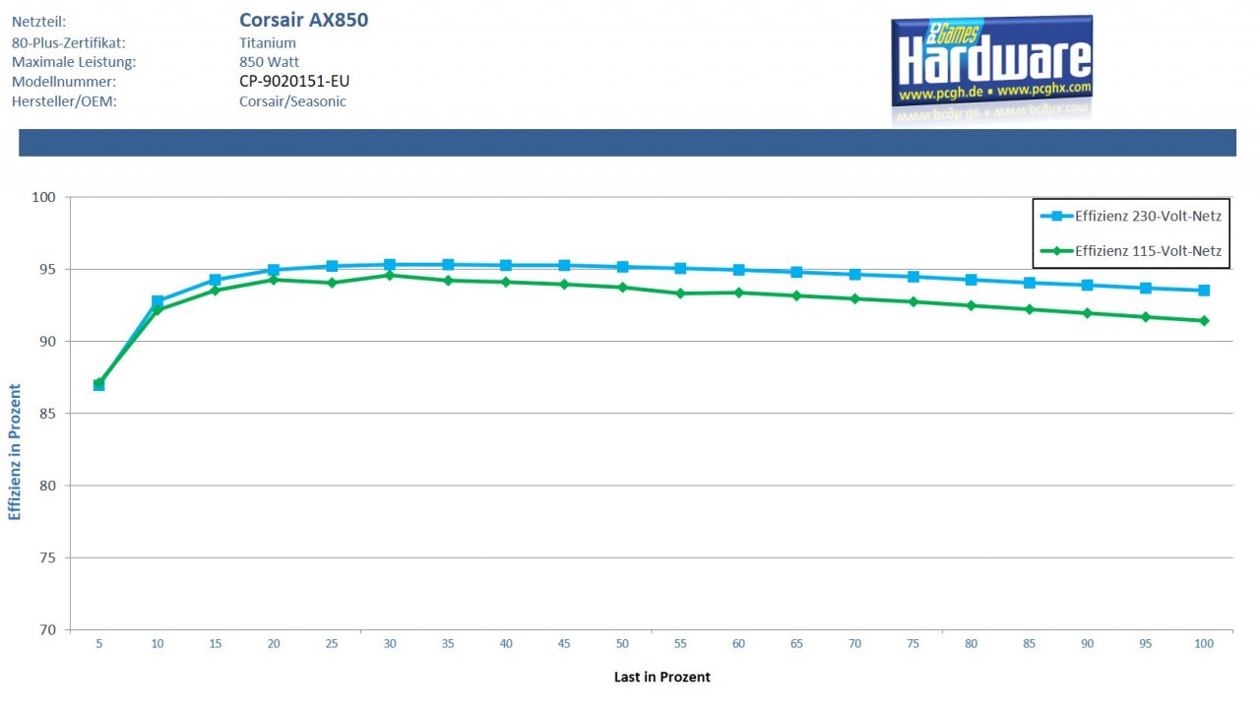Click green 115-Volt data point at 80% load

click(972, 305)
